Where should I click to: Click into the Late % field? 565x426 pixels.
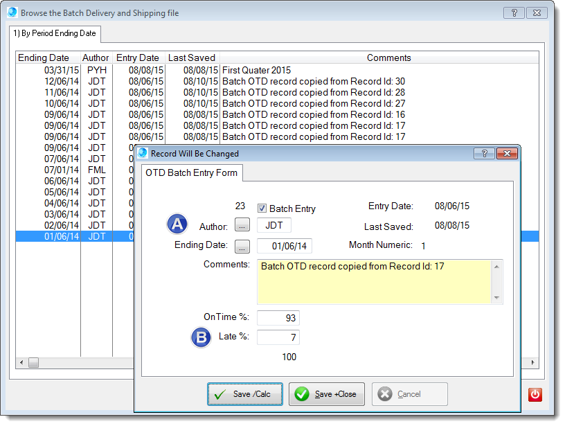(x=278, y=337)
